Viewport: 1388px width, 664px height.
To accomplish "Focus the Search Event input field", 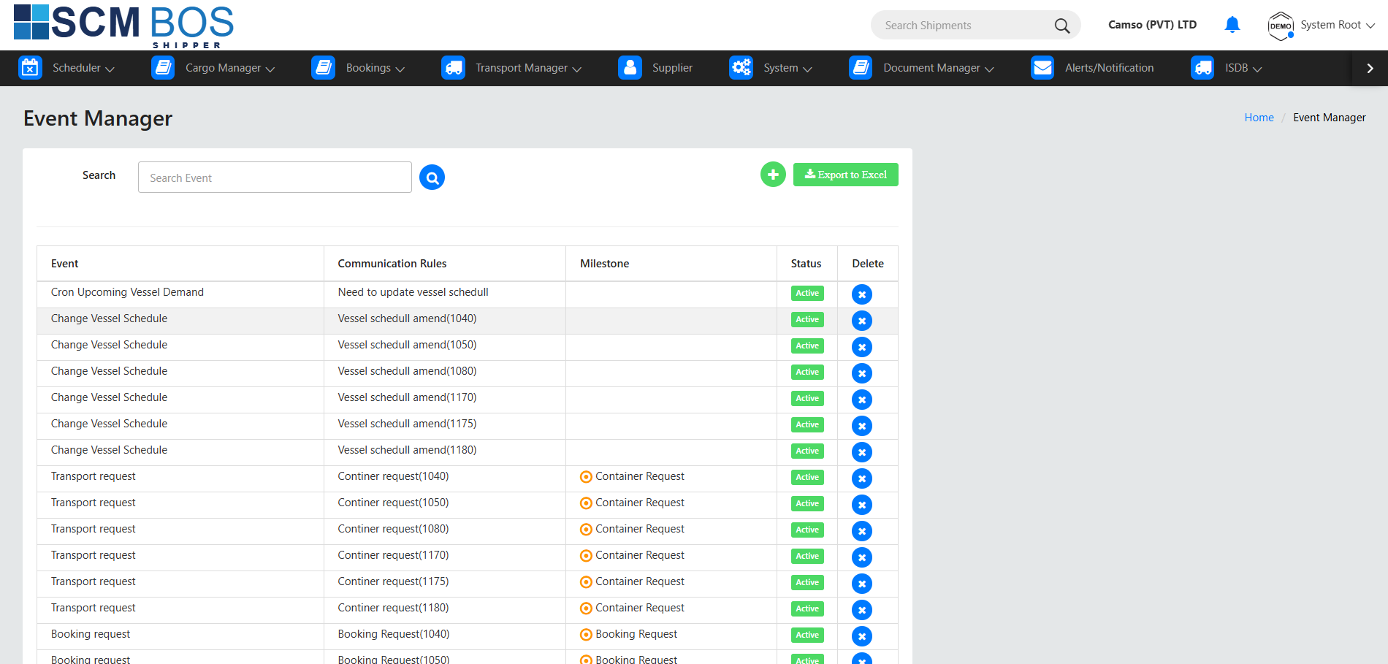I will pos(275,178).
